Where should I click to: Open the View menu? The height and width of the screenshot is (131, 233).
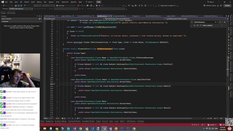click(x=16, y=2)
